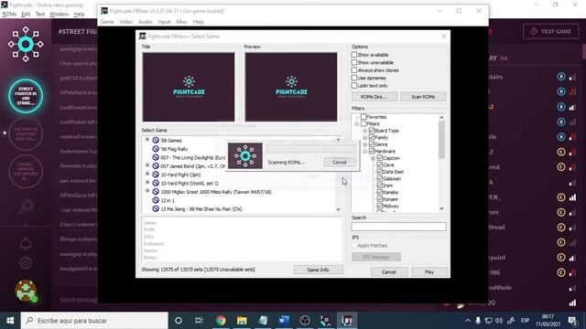Collapse the Hardware filter node
The image size is (586, 329).
click(x=364, y=151)
